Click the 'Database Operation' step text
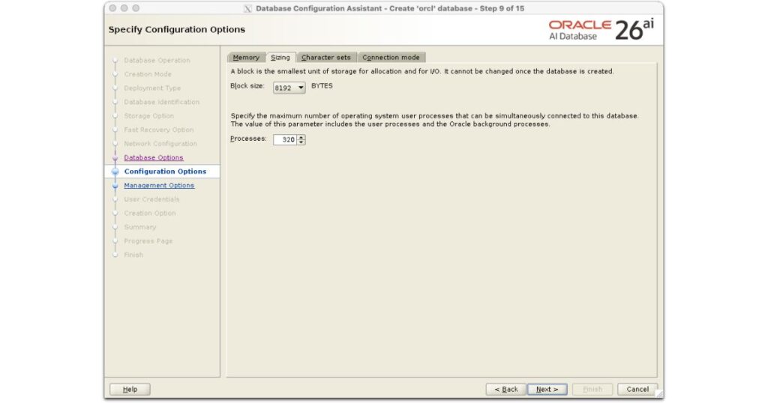768x403 pixels. 157,60
